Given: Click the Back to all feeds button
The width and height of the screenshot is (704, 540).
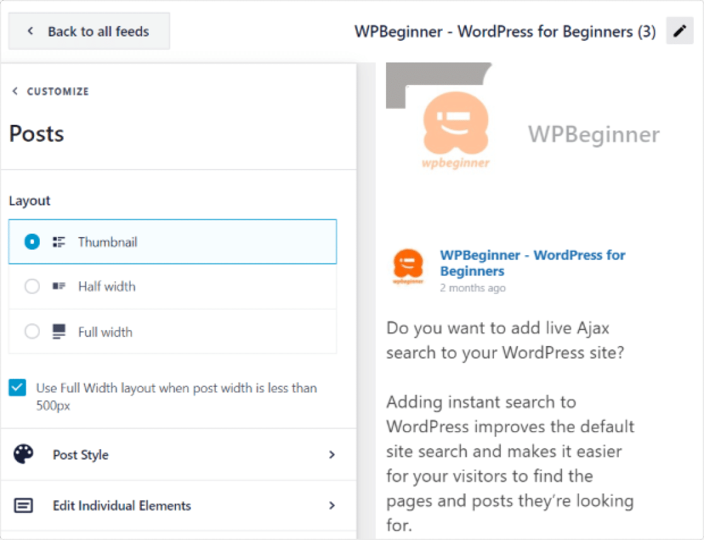Looking at the screenshot, I should point(89,32).
